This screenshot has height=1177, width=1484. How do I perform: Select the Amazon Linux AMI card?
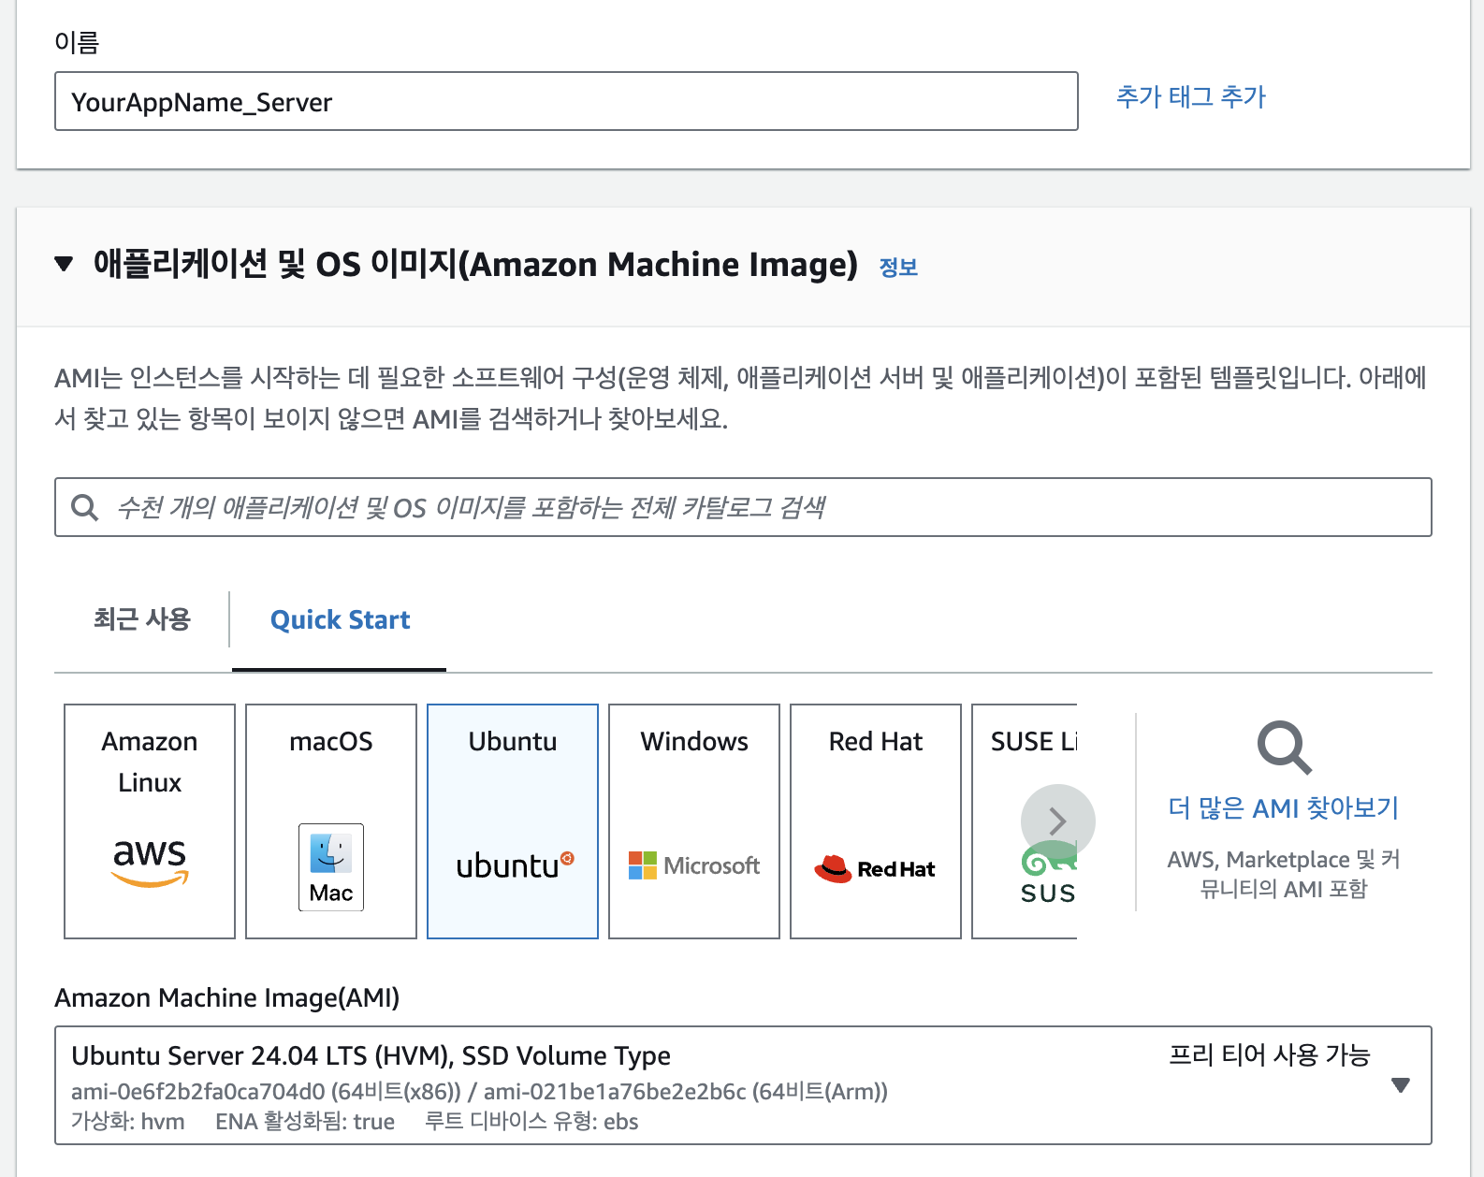pos(150,821)
